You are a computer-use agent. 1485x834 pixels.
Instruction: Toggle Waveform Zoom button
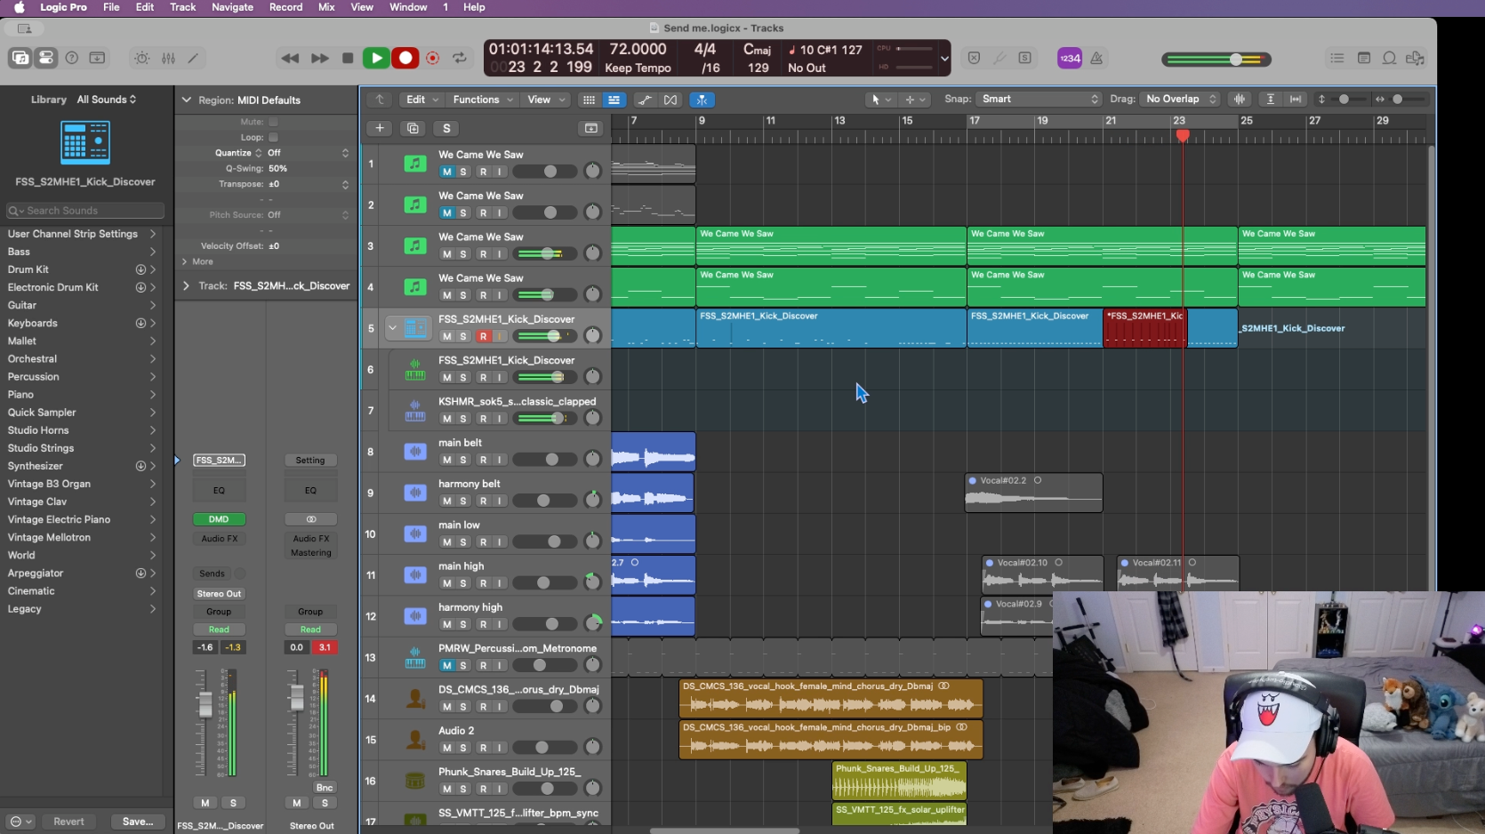tap(1240, 99)
